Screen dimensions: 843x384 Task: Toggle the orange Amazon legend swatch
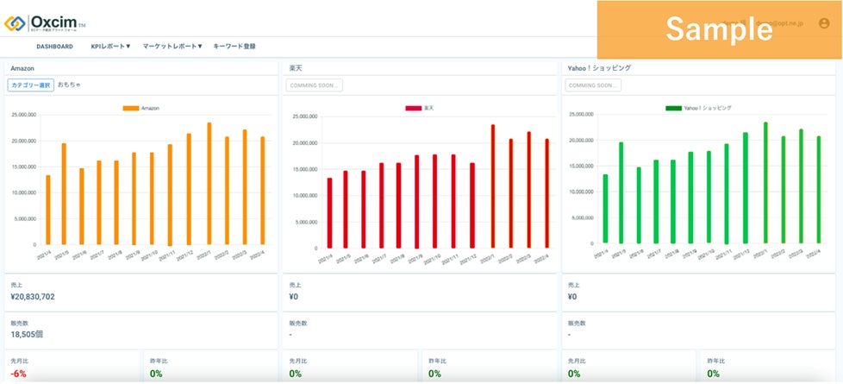click(x=131, y=108)
